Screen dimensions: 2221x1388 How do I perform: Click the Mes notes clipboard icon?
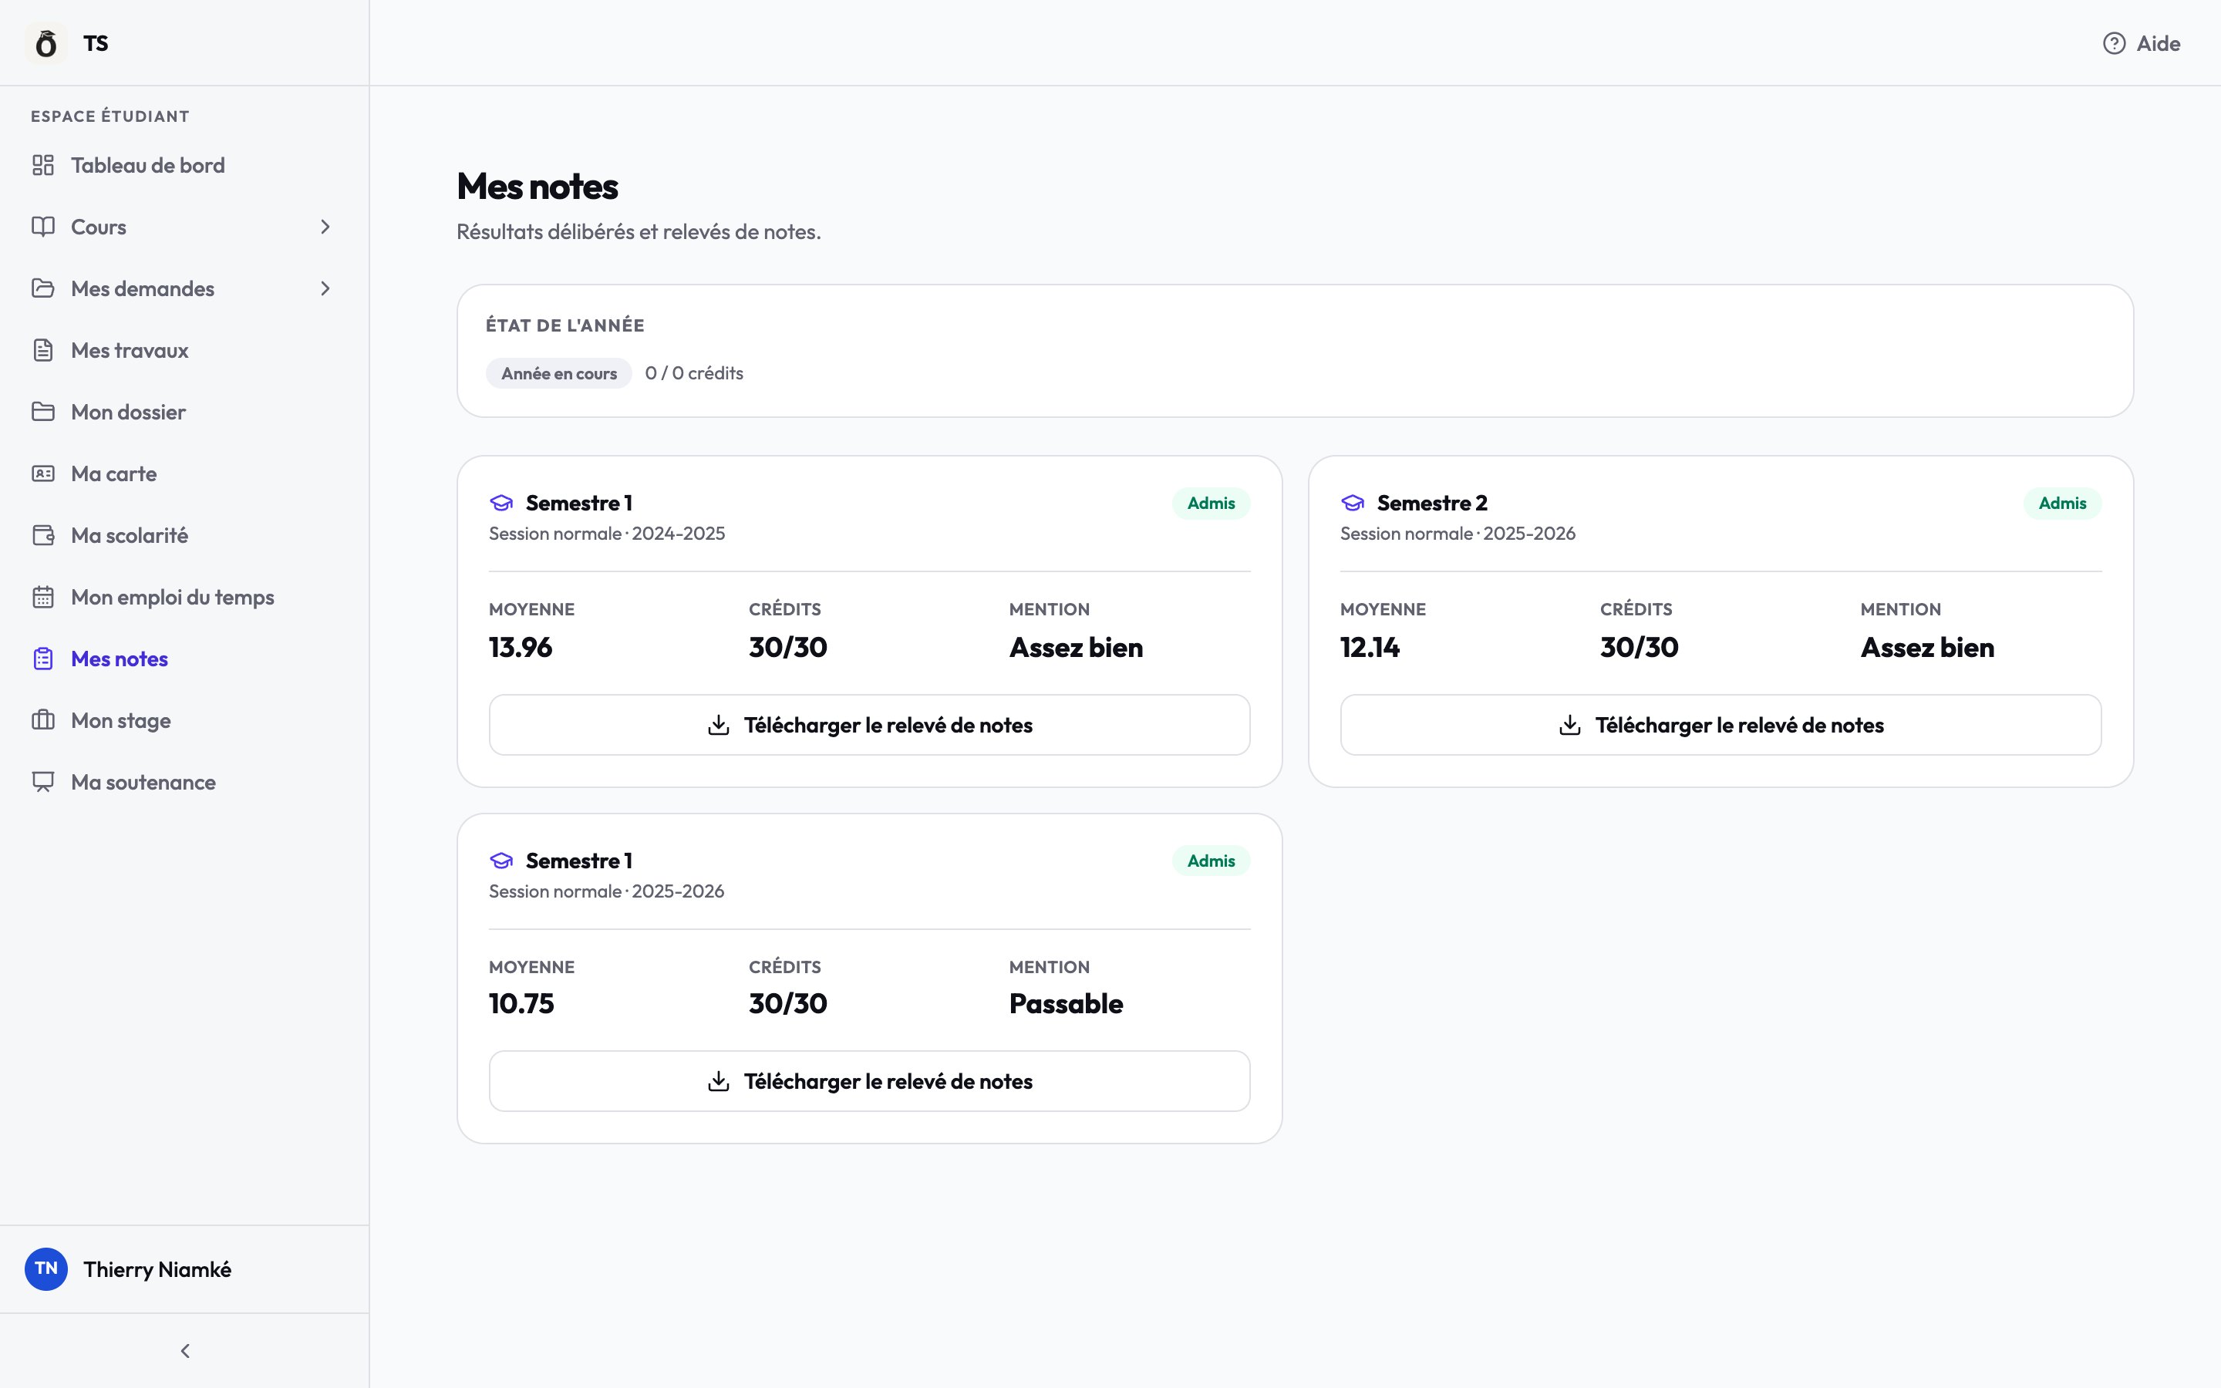coord(43,659)
